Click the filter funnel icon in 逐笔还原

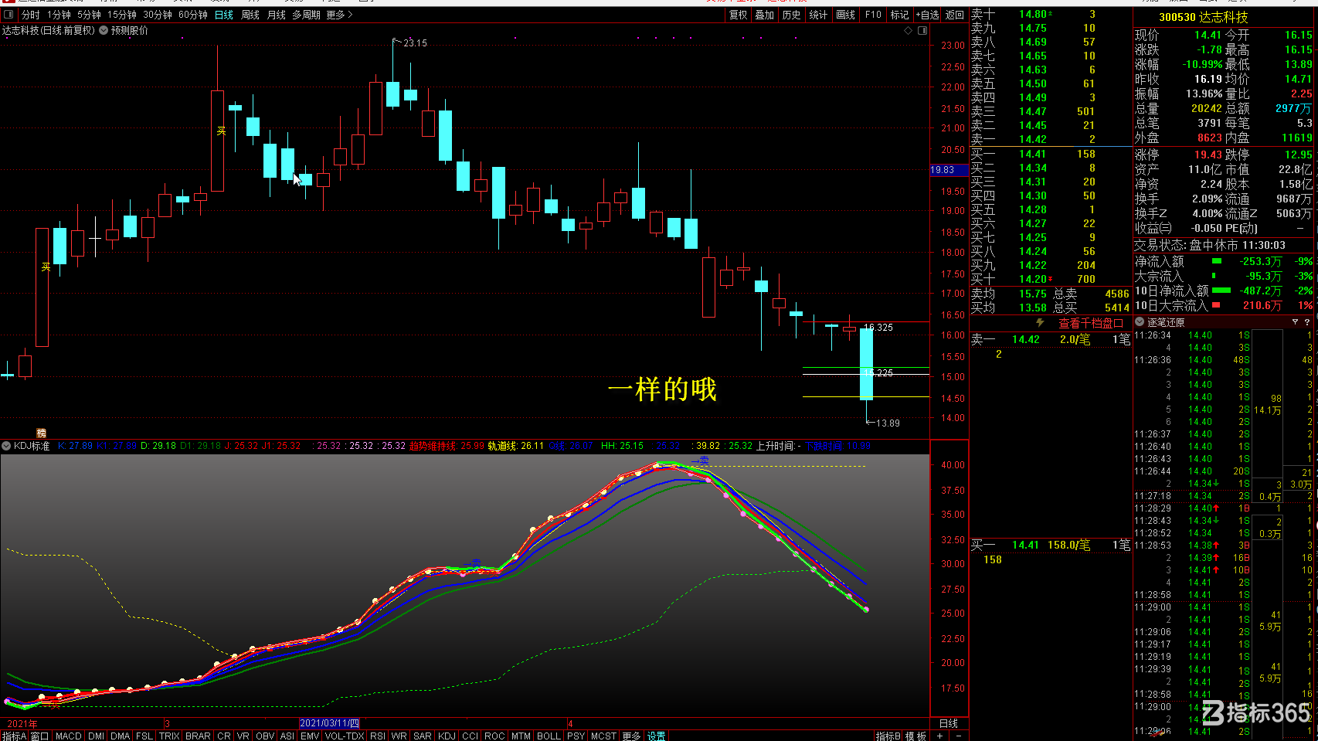pyautogui.click(x=1295, y=321)
